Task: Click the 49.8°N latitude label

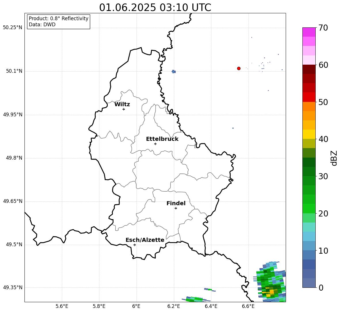Action: (14, 158)
